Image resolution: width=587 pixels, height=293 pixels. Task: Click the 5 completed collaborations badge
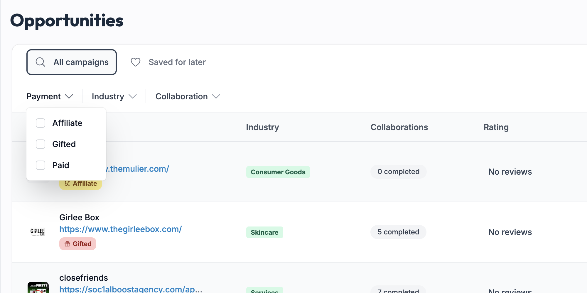point(398,232)
